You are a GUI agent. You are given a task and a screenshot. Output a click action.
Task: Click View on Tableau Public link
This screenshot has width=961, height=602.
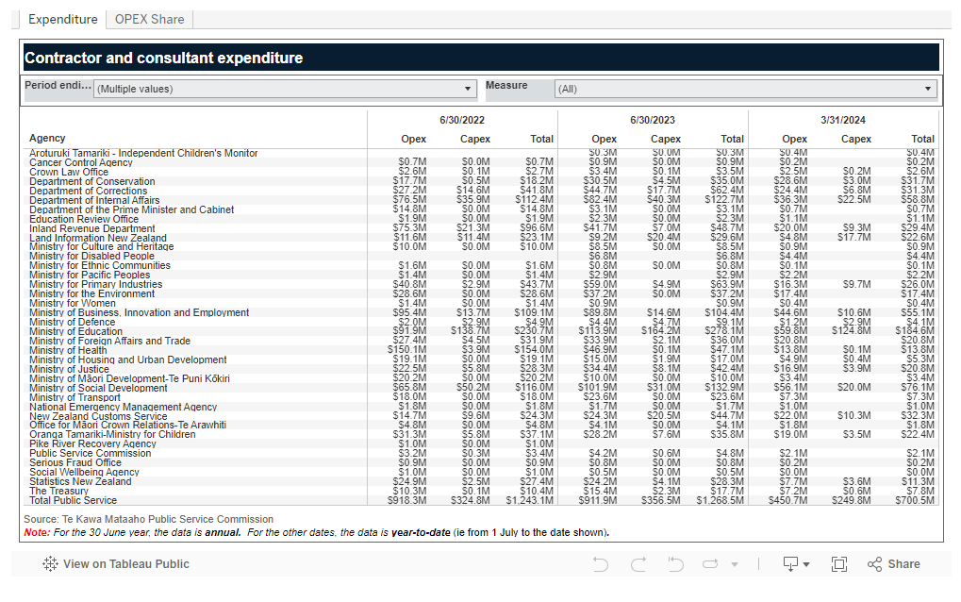click(125, 564)
